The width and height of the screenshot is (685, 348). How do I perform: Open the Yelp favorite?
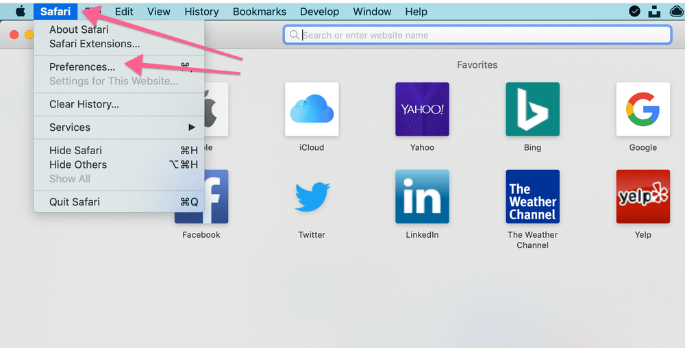tap(643, 197)
